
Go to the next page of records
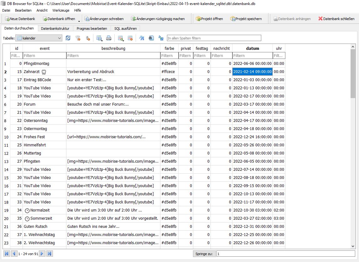click(42, 254)
